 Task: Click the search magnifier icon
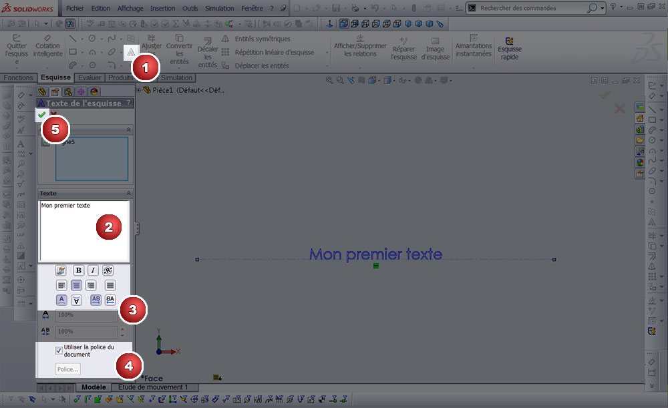(592, 7)
